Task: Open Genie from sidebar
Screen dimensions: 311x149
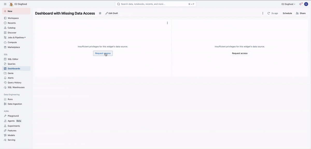Action: tap(16, 73)
